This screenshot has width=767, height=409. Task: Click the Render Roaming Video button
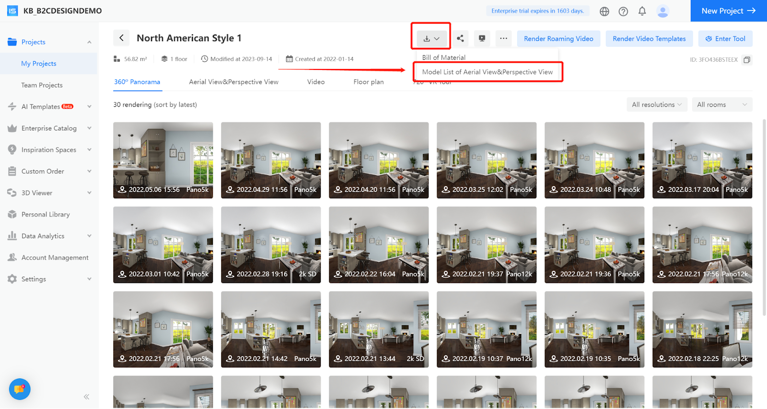pos(558,39)
